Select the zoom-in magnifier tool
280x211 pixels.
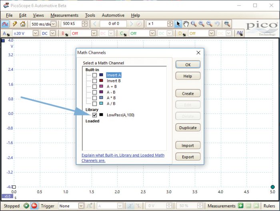pyautogui.click(x=202, y=24)
